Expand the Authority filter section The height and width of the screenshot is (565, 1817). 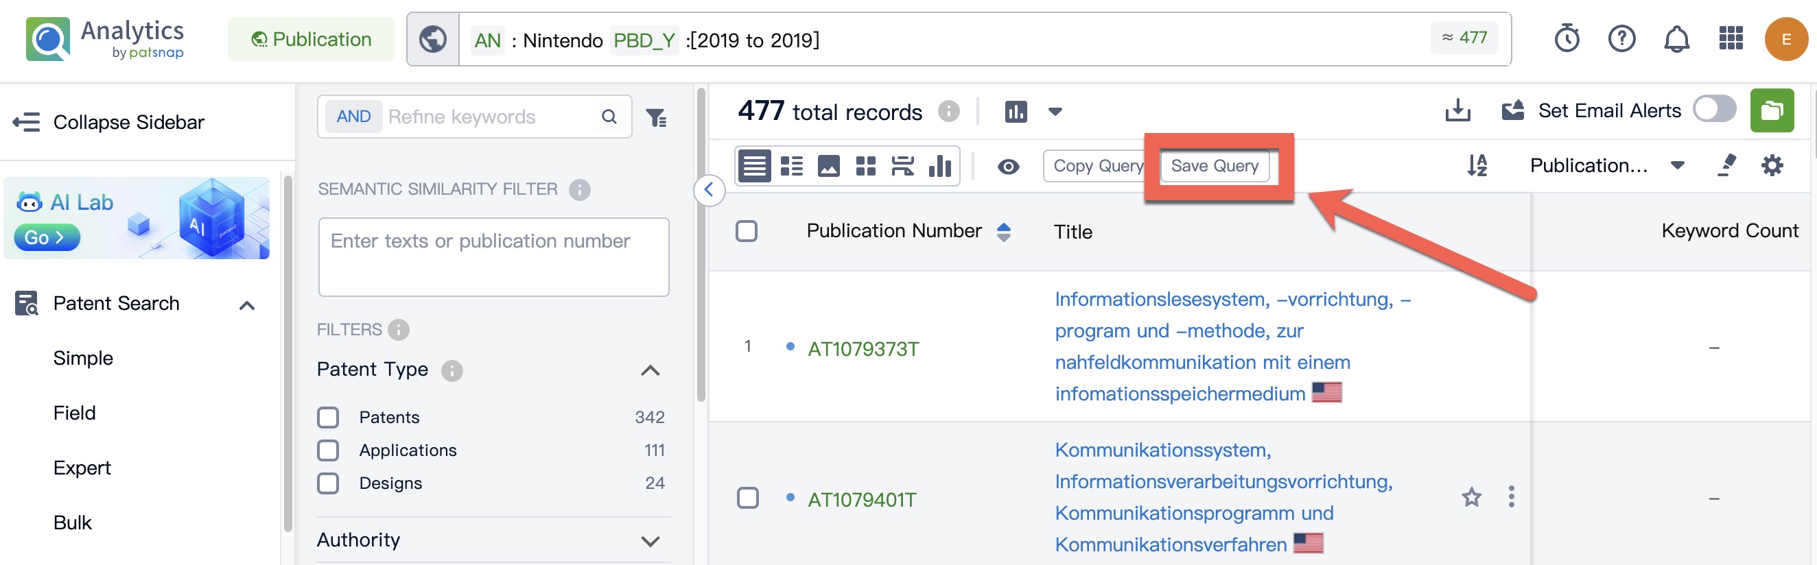coord(650,540)
